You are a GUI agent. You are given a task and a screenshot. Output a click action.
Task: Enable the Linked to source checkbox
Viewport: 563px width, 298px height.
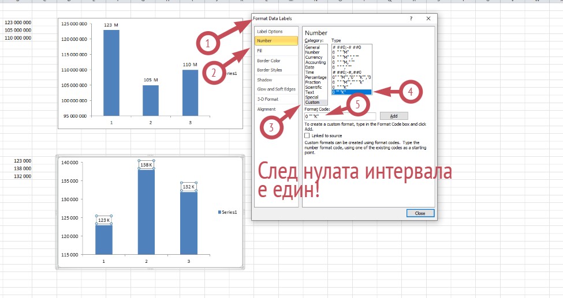pyautogui.click(x=307, y=135)
